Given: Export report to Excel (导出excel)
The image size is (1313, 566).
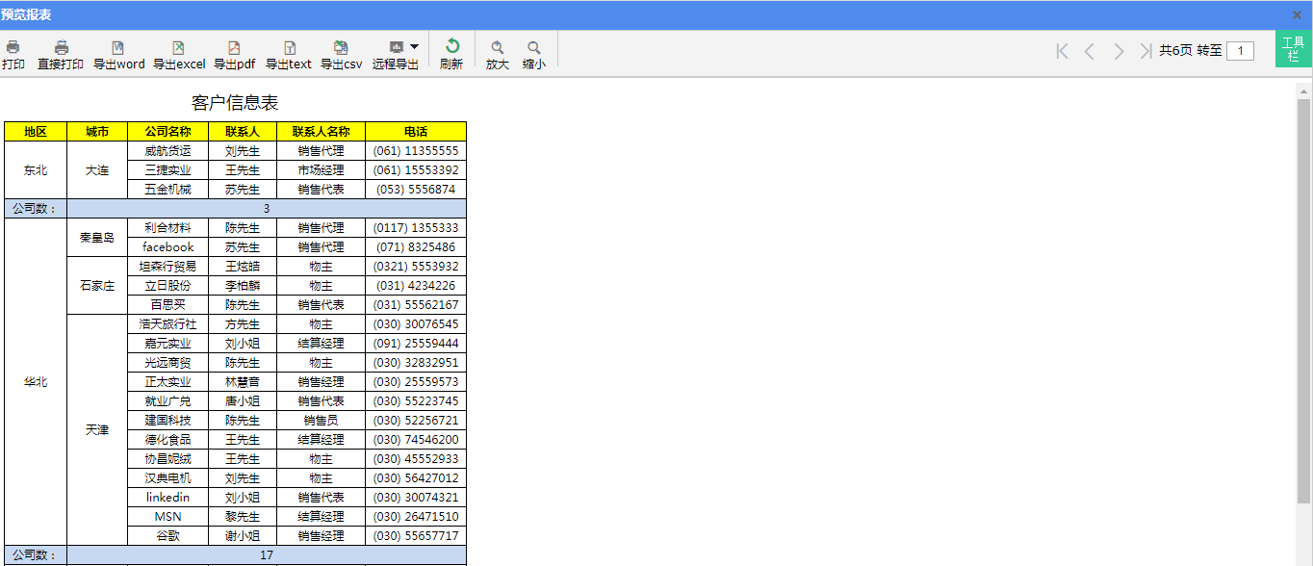Looking at the screenshot, I should 178,48.
